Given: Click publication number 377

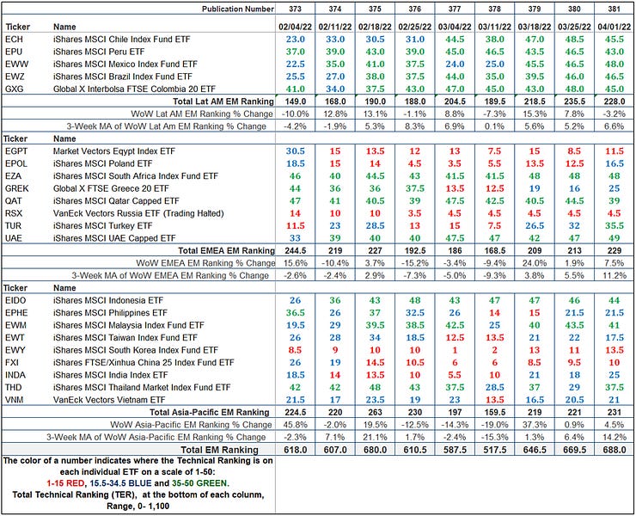Looking at the screenshot, I should click(455, 9).
